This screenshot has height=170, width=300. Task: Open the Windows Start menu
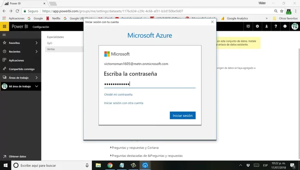(x=5, y=165)
